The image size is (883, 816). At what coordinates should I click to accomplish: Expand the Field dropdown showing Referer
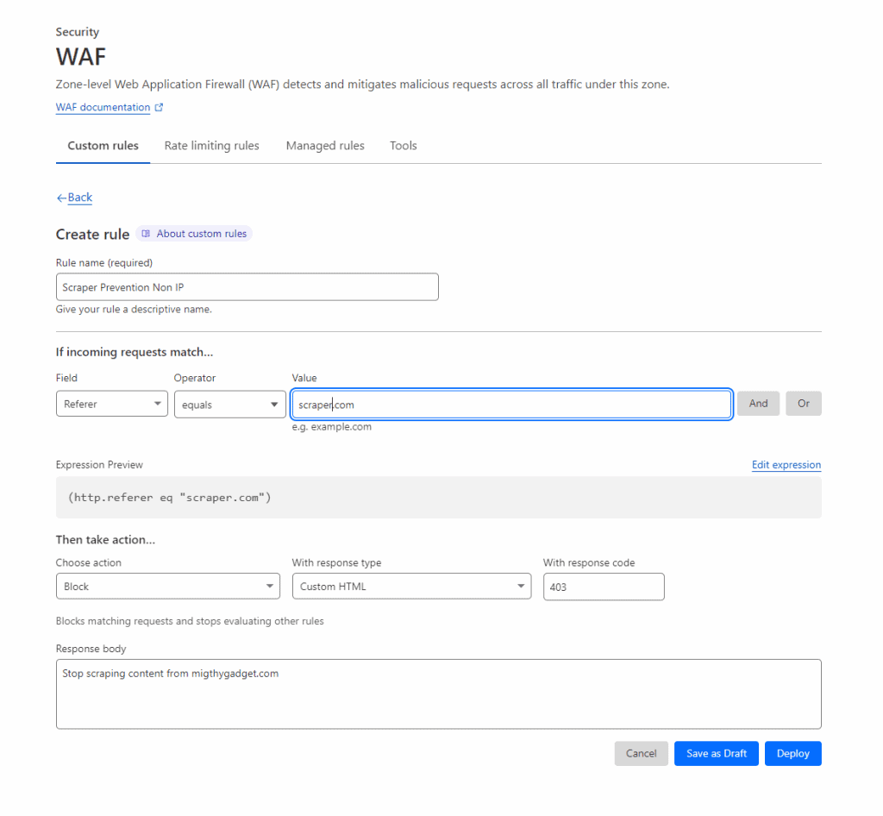point(111,404)
